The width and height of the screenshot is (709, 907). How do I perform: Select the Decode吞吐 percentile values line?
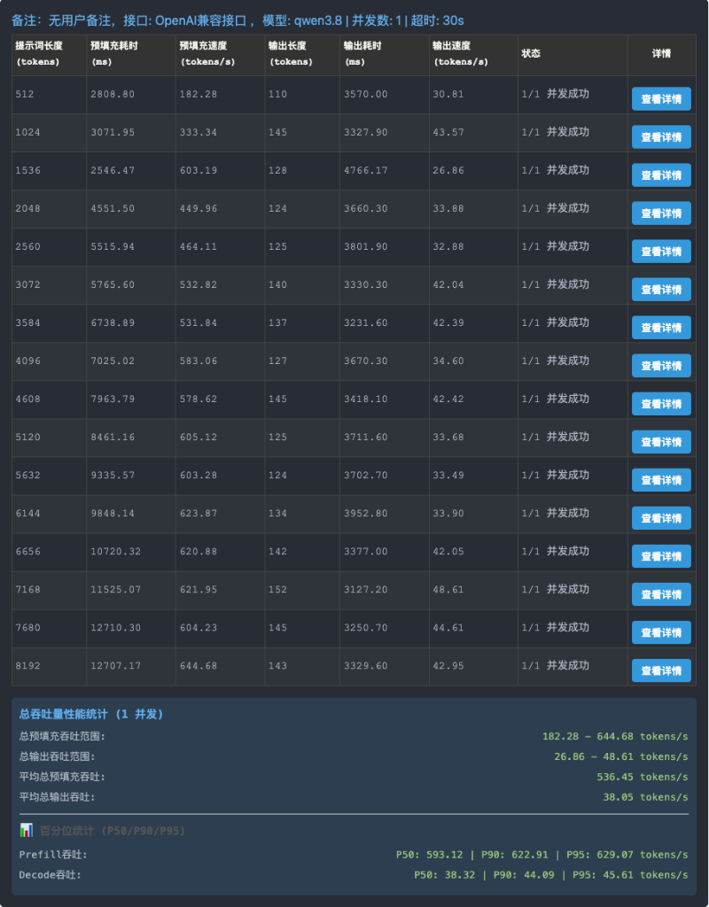click(551, 875)
